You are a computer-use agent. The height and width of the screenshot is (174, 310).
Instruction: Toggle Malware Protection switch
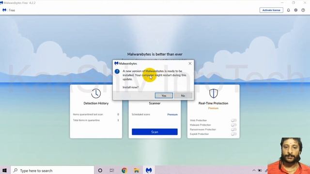[233, 125]
